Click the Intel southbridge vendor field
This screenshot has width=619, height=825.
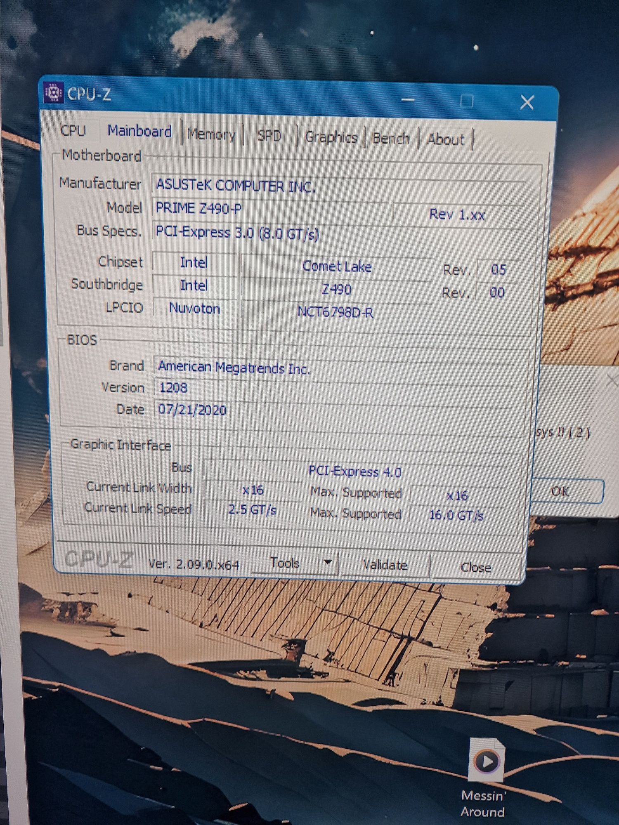click(x=194, y=285)
